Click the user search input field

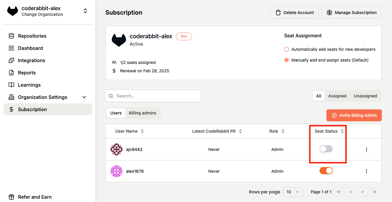(x=156, y=96)
